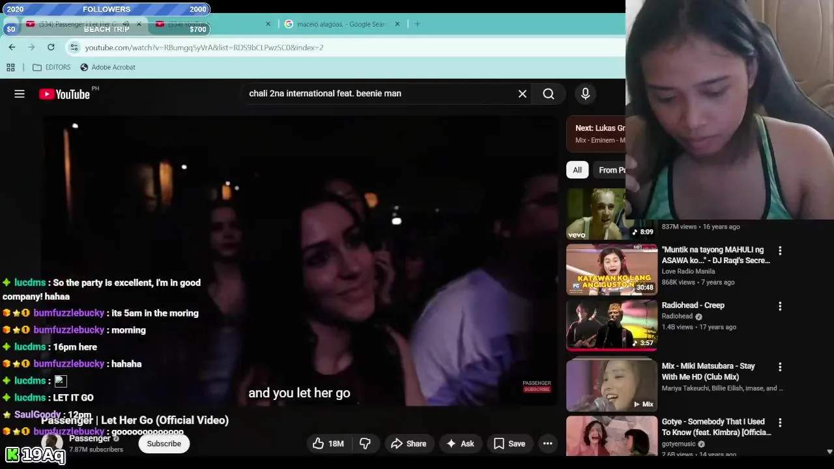Open the Miki Matsubara Stay With Me mix thumbnail
This screenshot has width=834, height=469.
(612, 386)
